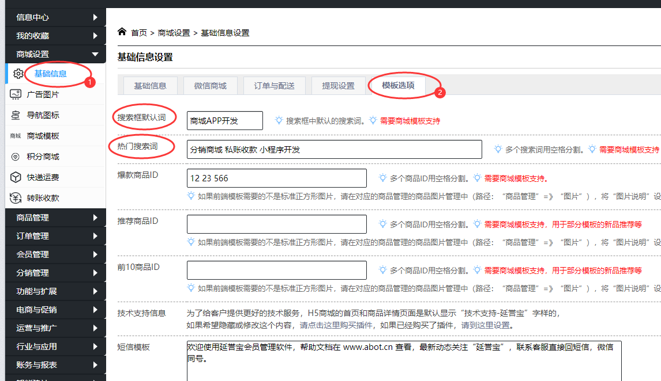Click 商城设置 breadcrumb link

pos(174,33)
